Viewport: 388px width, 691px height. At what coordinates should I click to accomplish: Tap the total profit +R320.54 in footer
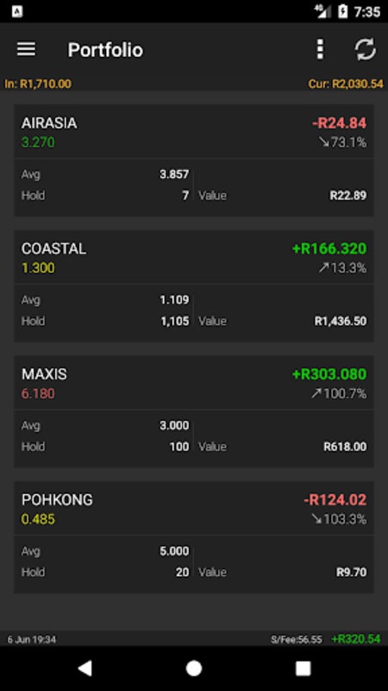point(356,639)
